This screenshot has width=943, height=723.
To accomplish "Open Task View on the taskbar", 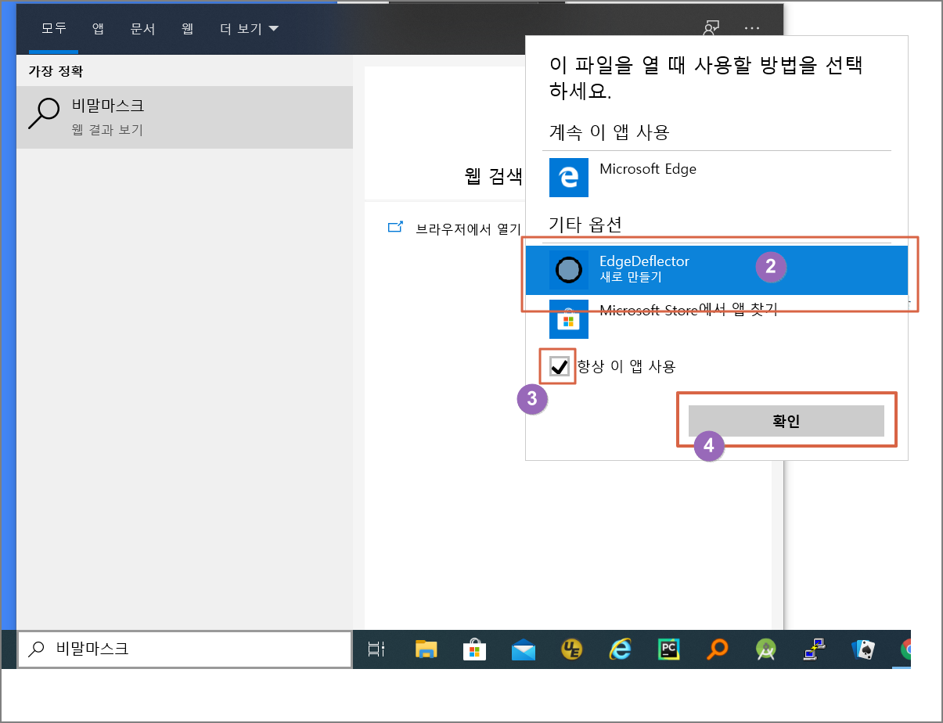I will (x=377, y=649).
